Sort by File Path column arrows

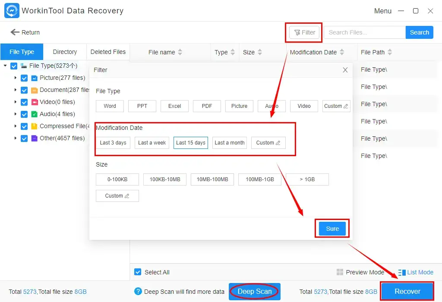pos(390,52)
